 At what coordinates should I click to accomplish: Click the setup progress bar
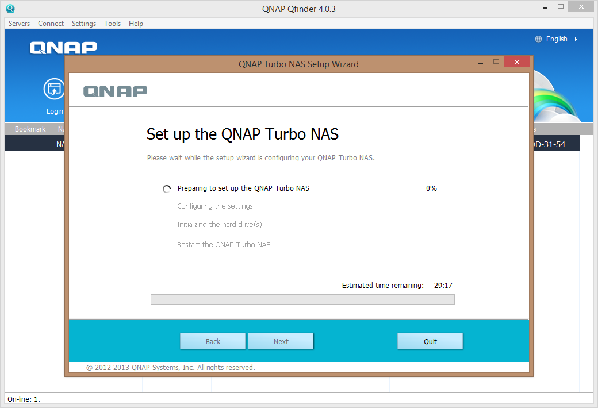pos(302,299)
